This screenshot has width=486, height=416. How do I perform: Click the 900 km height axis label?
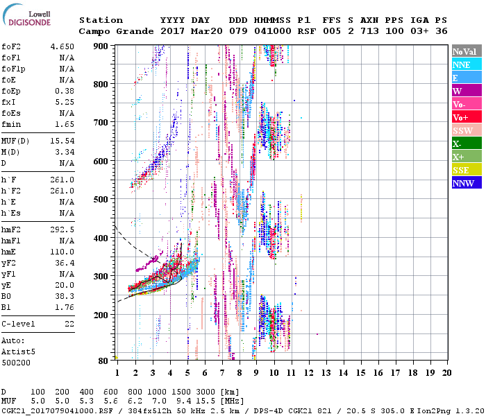(101, 46)
